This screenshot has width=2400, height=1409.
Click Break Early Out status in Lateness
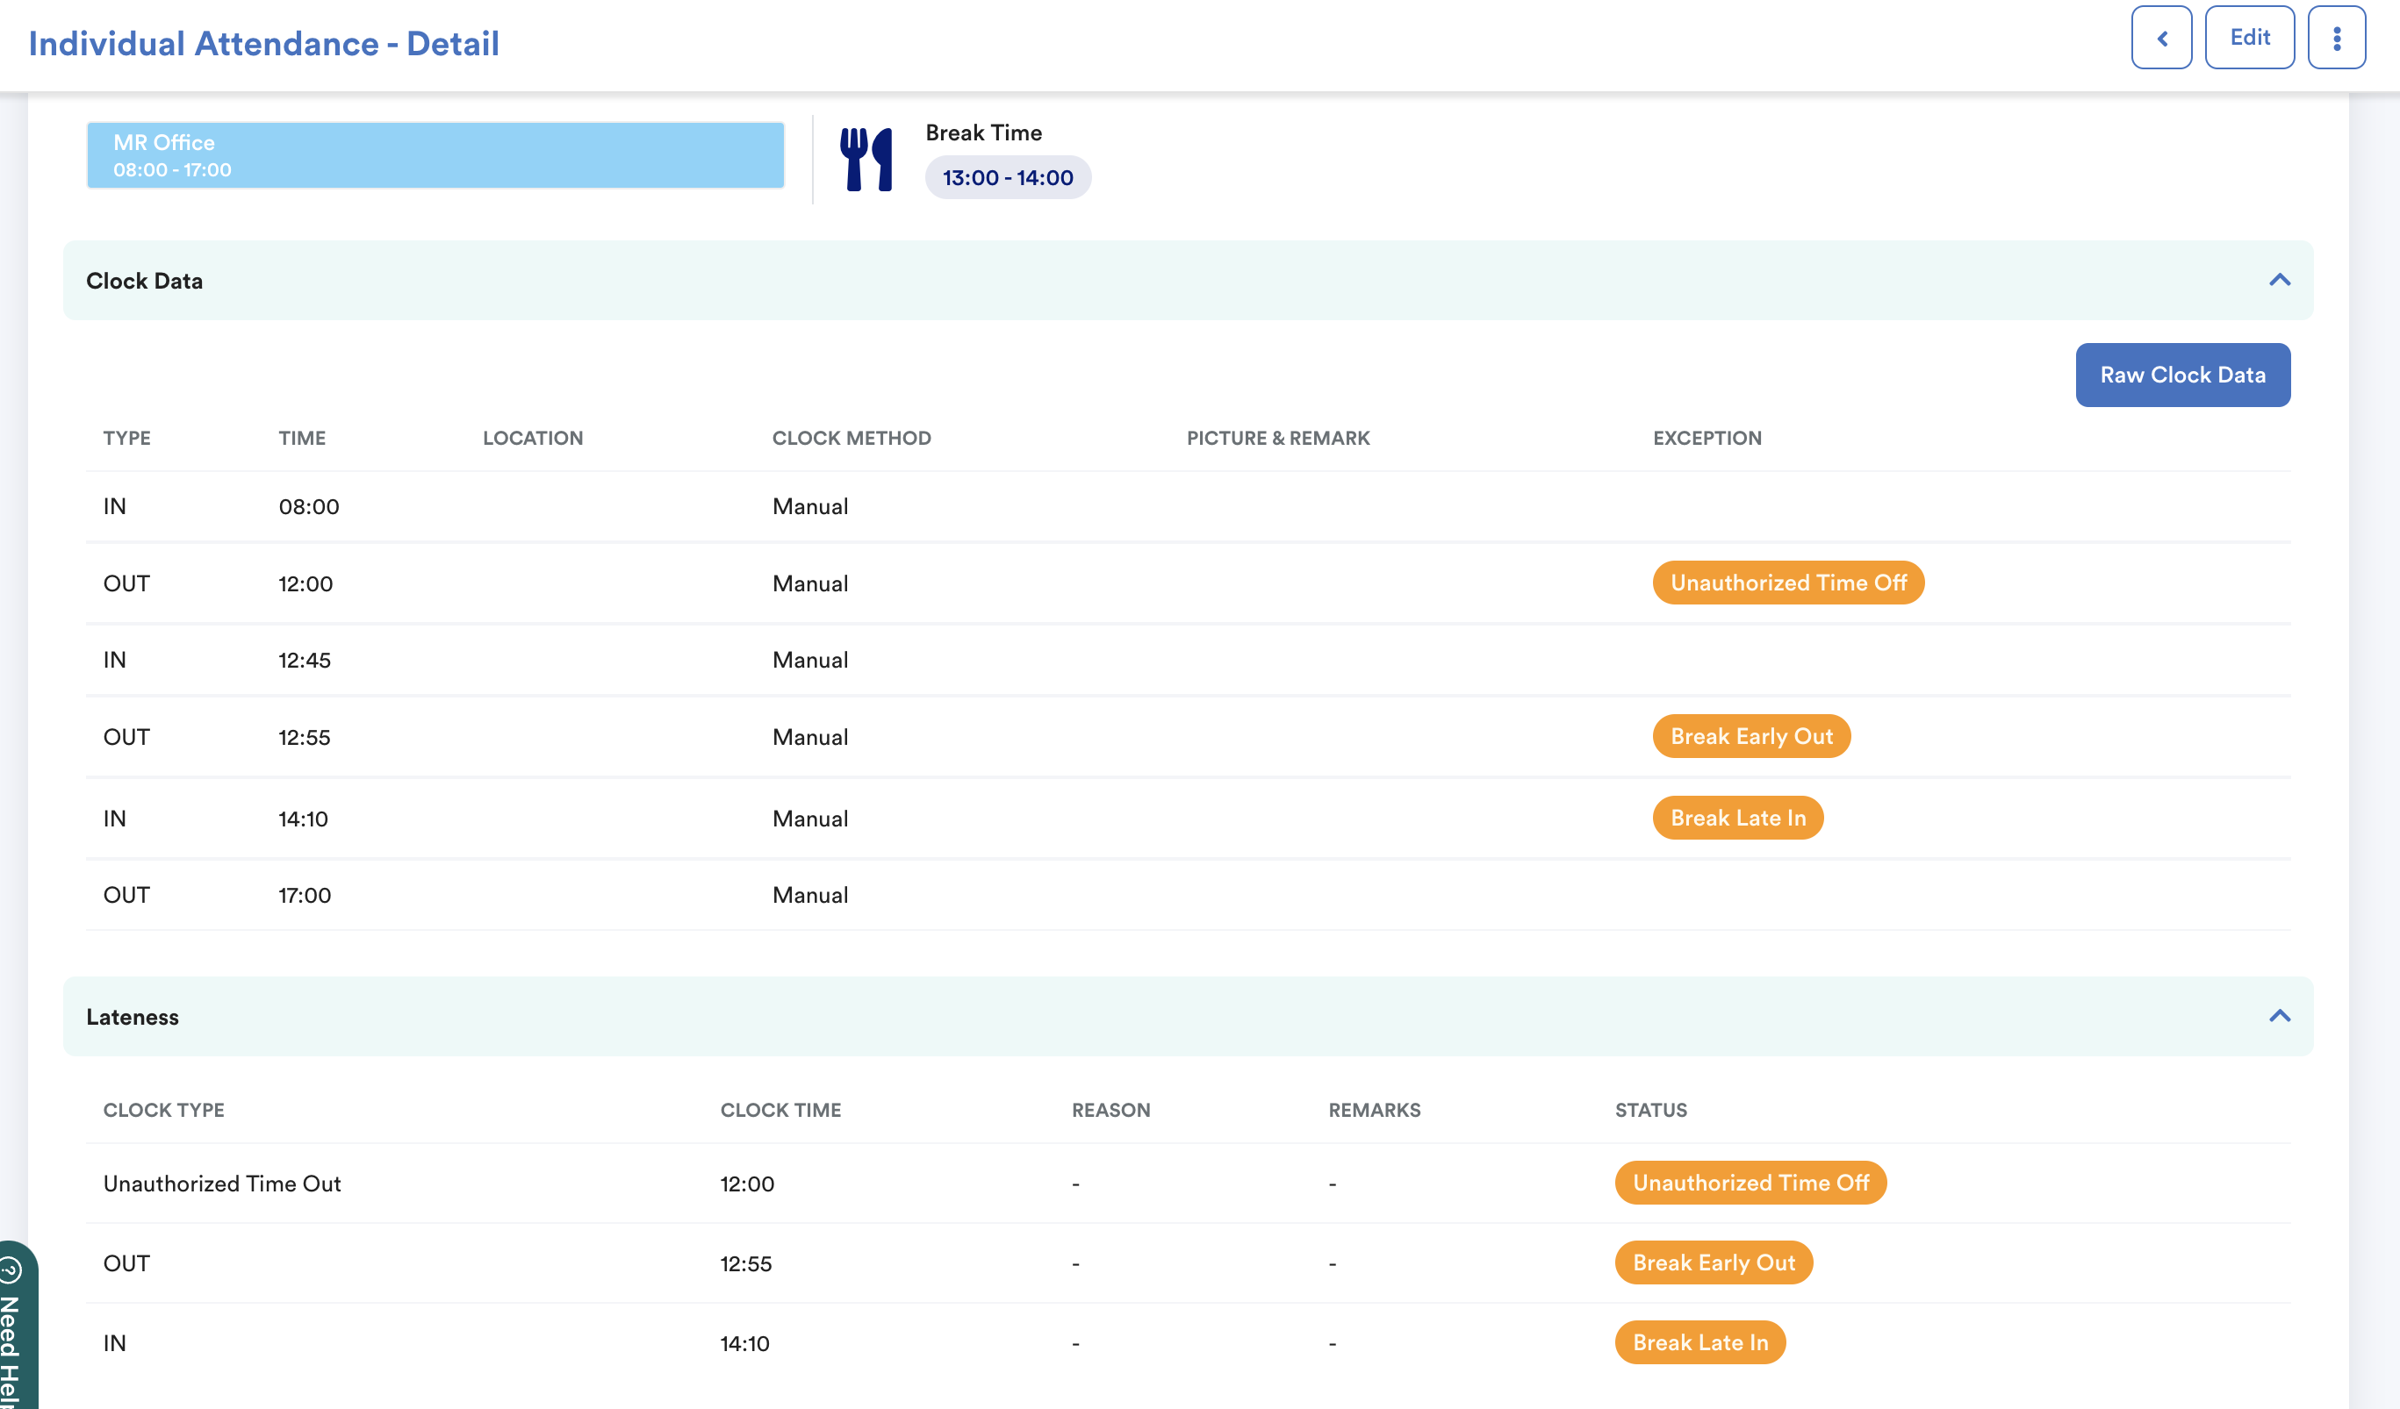point(1713,1262)
